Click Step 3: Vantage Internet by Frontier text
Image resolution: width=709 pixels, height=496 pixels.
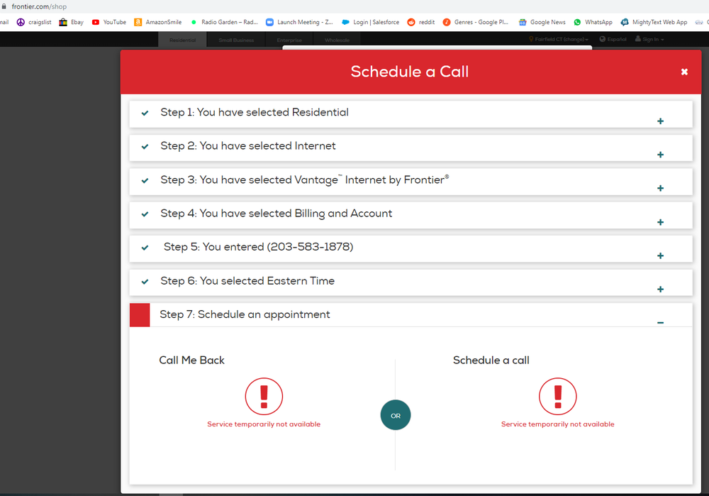click(x=305, y=180)
